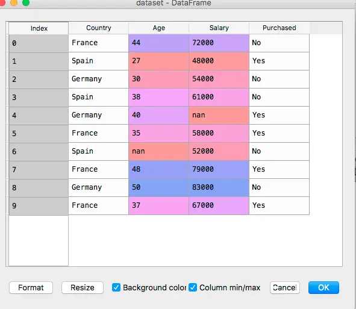Select the Purchased cell in row 1

click(279, 61)
